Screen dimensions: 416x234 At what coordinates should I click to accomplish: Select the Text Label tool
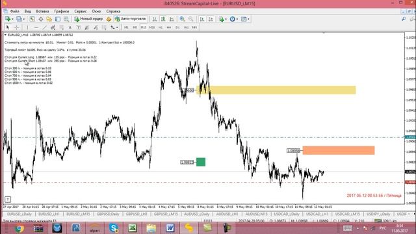pos(79,27)
